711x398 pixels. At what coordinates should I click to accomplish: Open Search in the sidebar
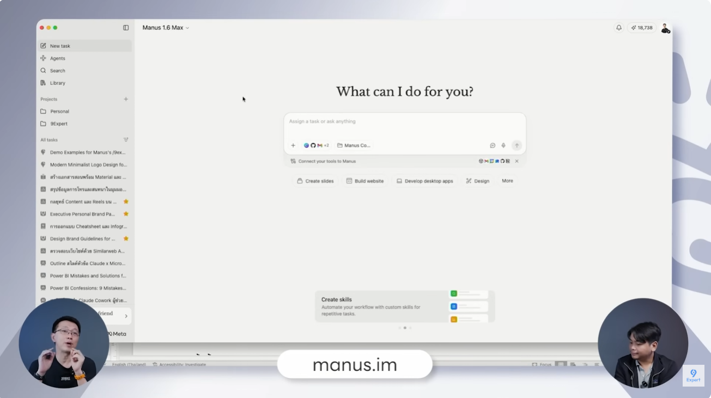click(x=84, y=71)
